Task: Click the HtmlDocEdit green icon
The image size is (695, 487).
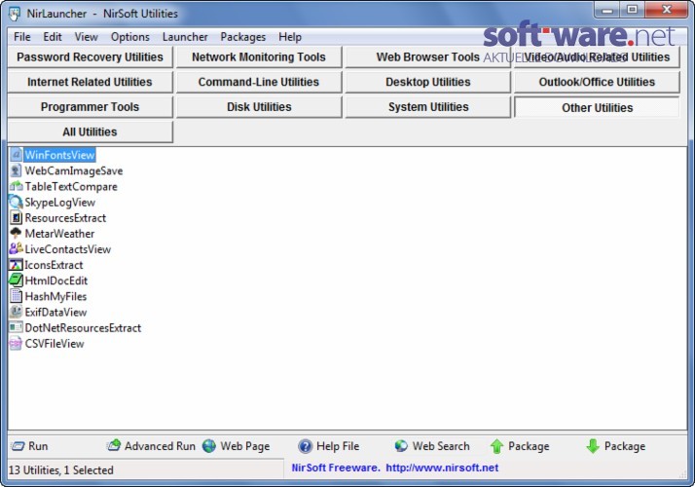Action: 16,281
